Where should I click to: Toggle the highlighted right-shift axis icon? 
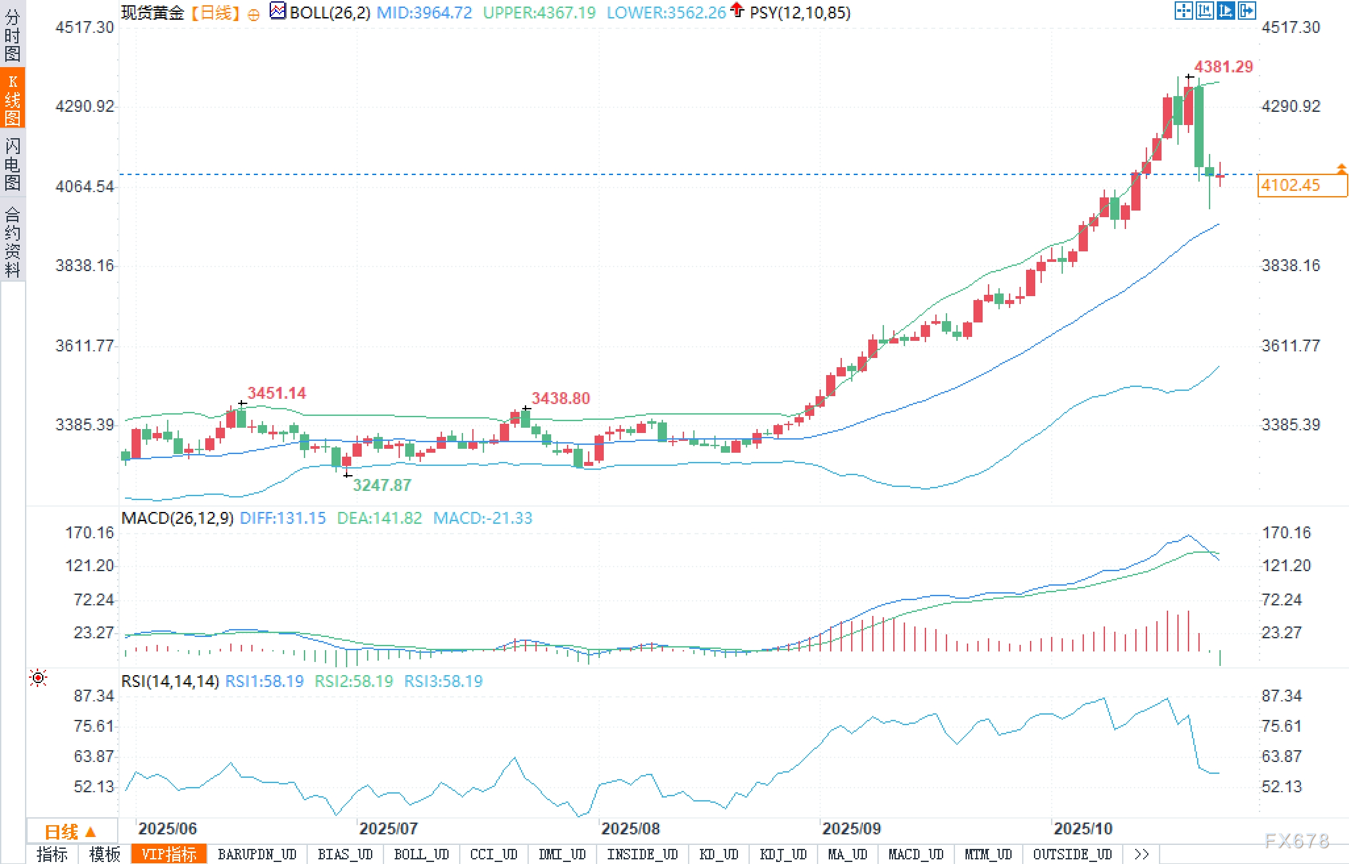click(1225, 11)
